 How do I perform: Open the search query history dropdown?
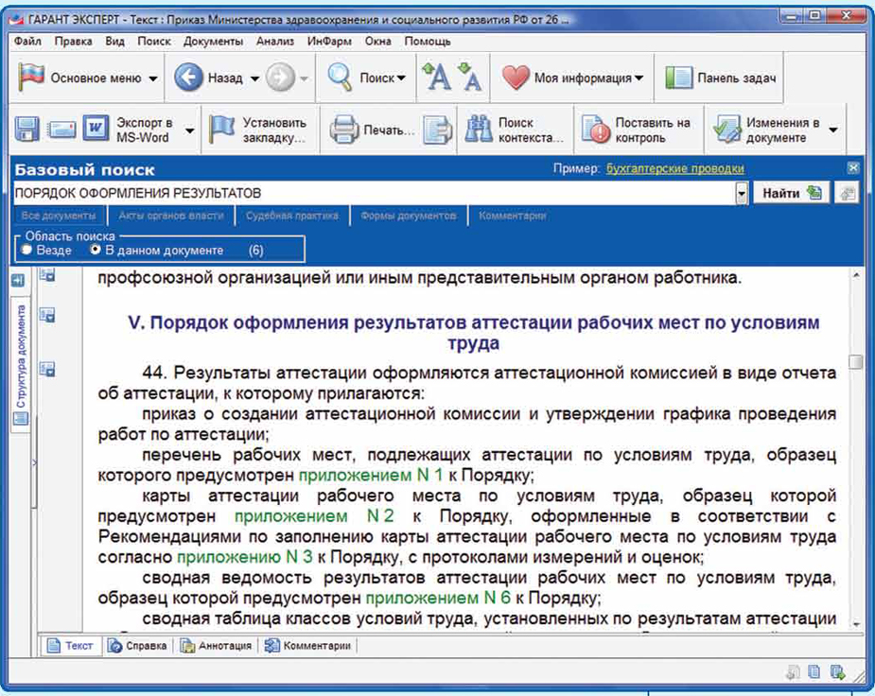pyautogui.click(x=740, y=192)
